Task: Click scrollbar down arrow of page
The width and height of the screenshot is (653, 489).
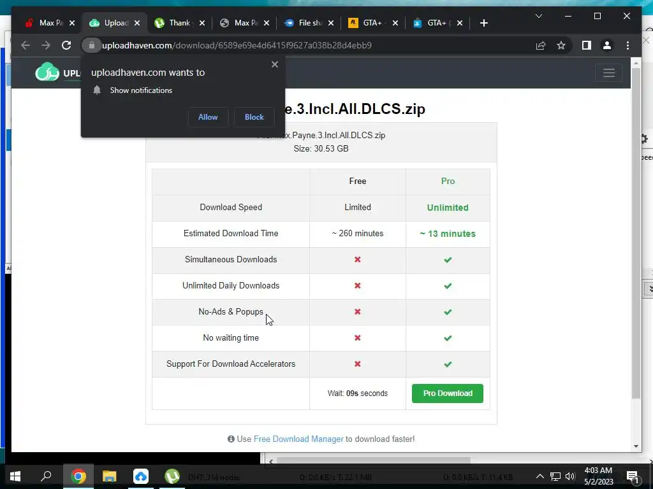Action: [x=636, y=446]
